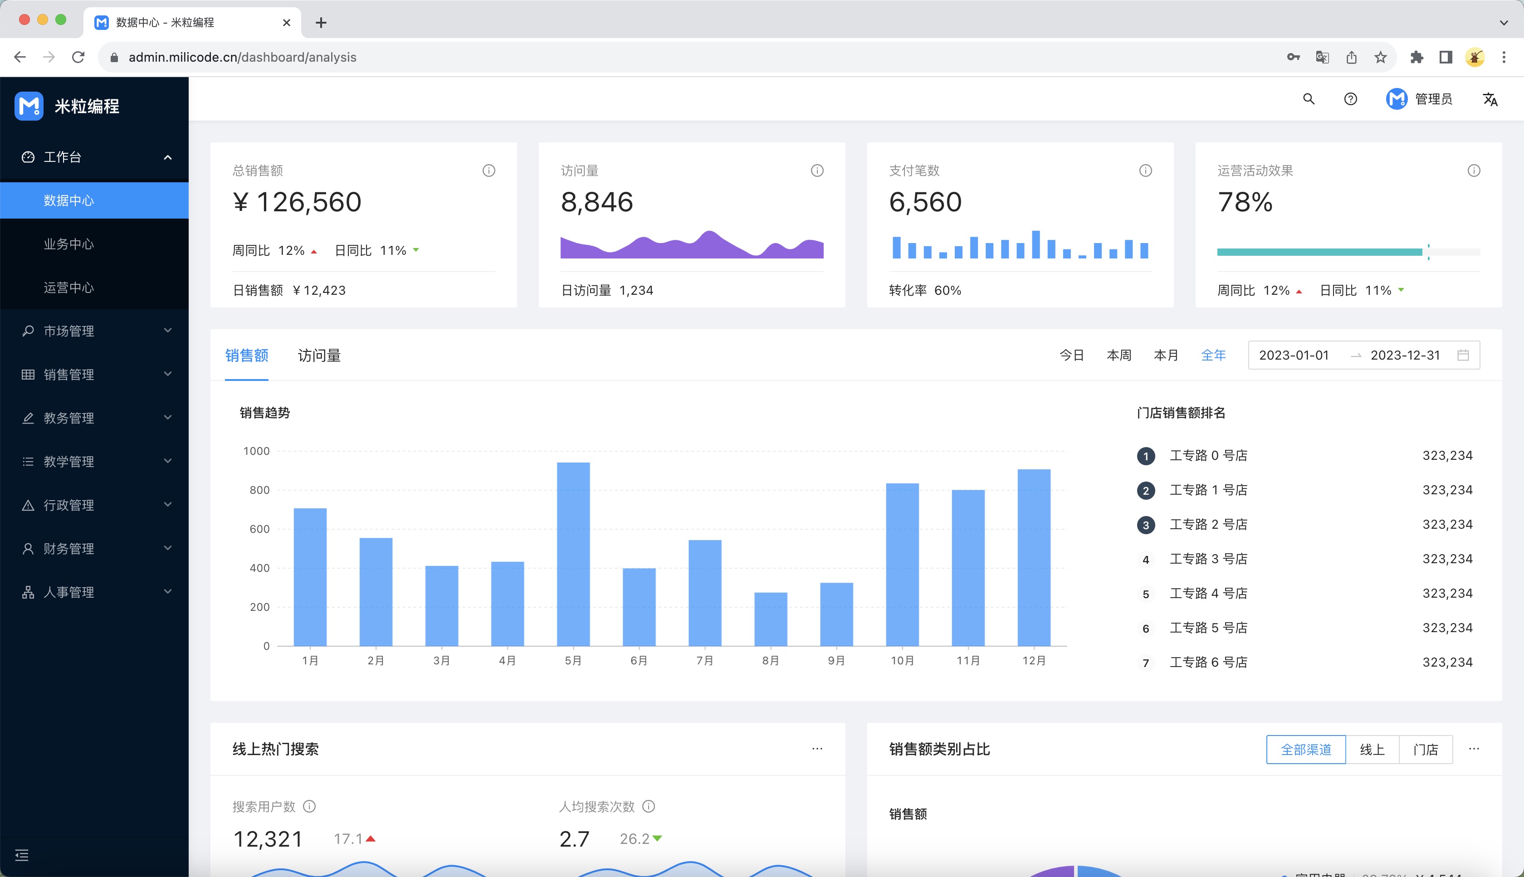
Task: Click the 管理员 avatar icon
Action: 1396,99
